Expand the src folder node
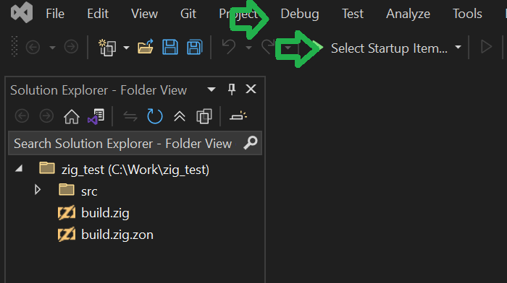The height and width of the screenshot is (283, 507). pyautogui.click(x=38, y=190)
